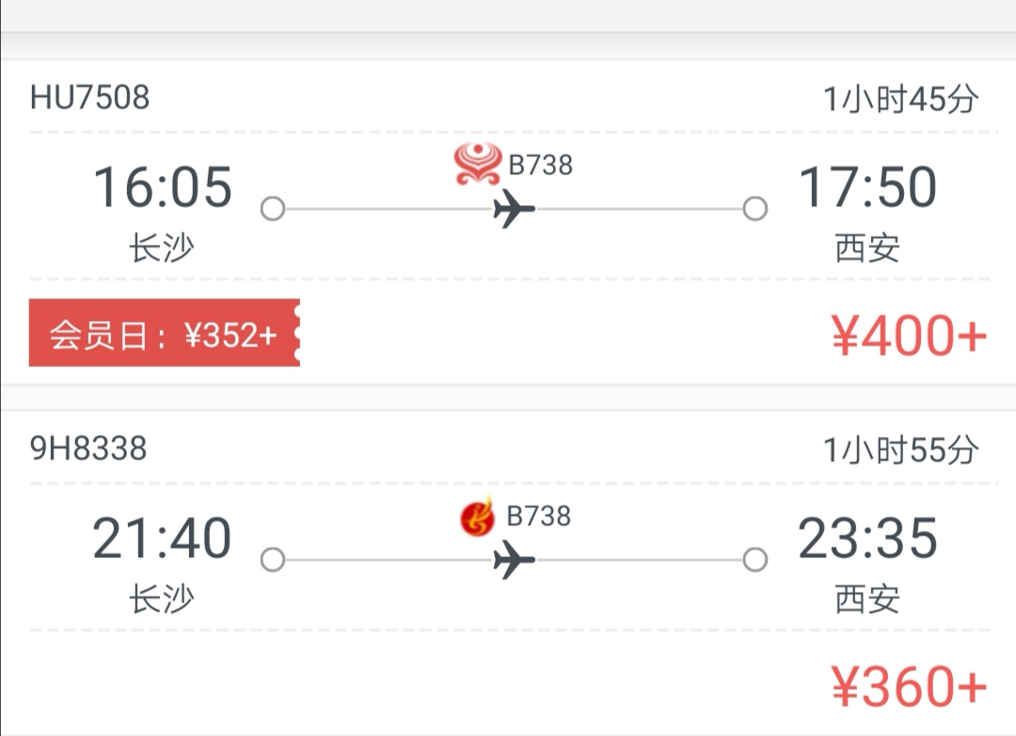
Task: Click the 1小时45分 flight duration label
Action: click(900, 99)
